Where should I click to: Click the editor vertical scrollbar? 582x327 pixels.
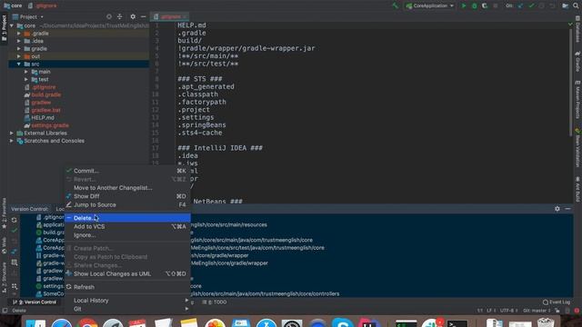point(570,83)
